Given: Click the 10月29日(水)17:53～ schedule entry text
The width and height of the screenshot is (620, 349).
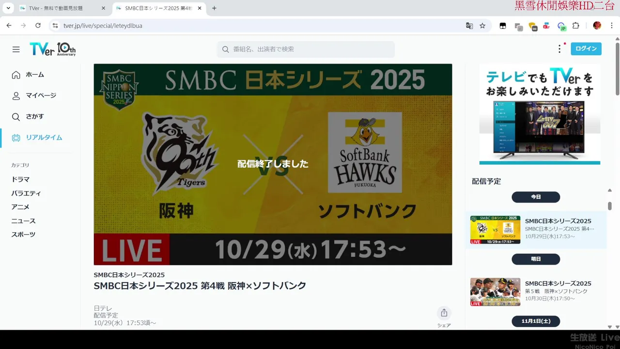Looking at the screenshot, I should point(550,237).
